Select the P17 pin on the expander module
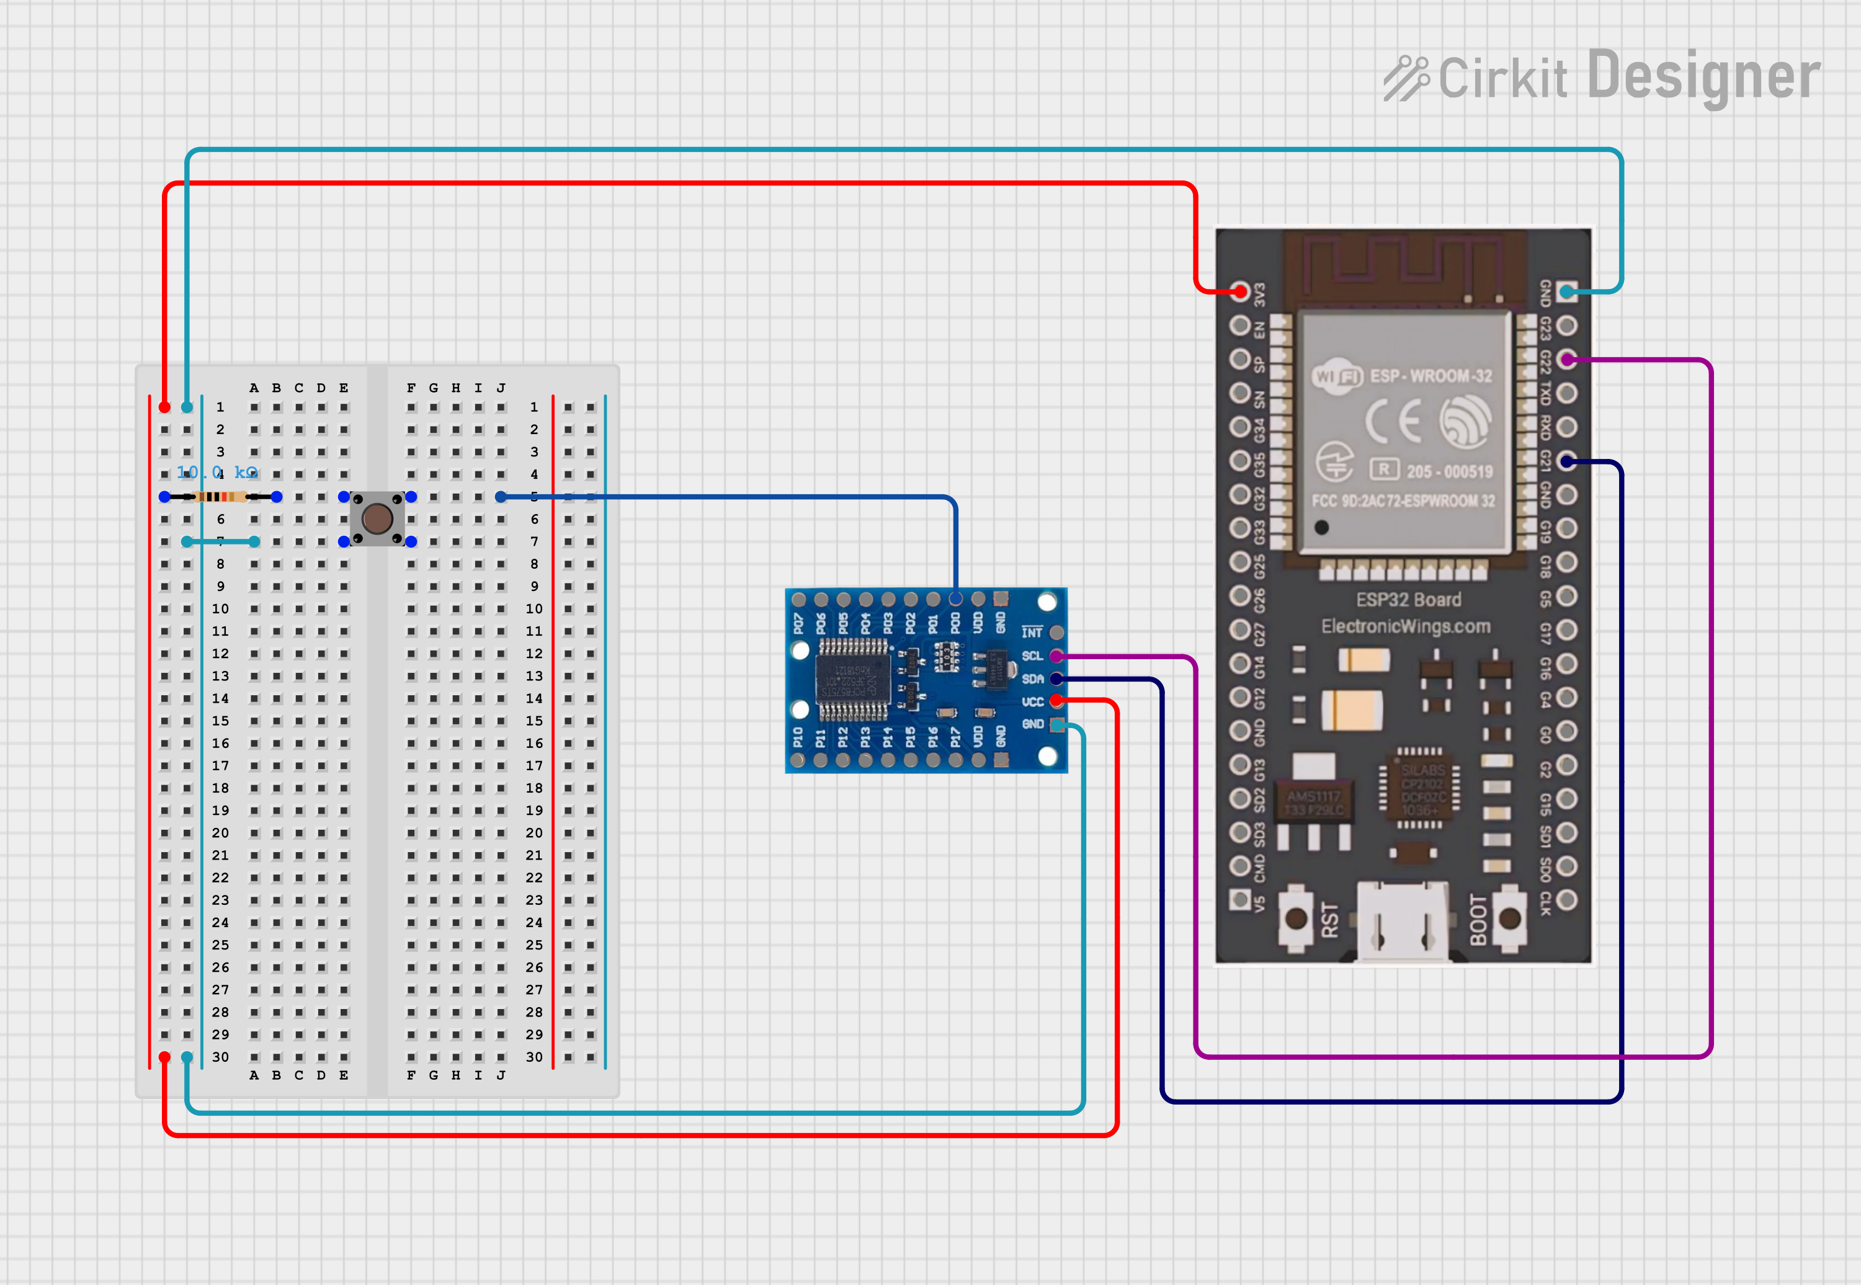Image resolution: width=1861 pixels, height=1285 pixels. tap(955, 760)
